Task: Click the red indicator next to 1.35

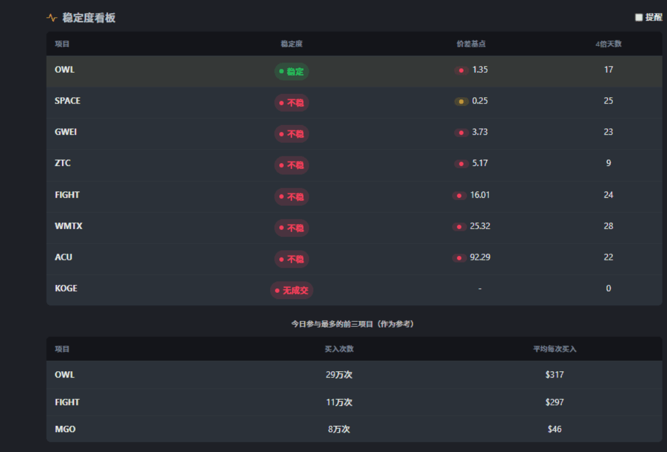Action: (x=461, y=71)
